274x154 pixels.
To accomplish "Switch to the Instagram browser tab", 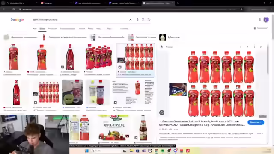I will pos(56,3).
